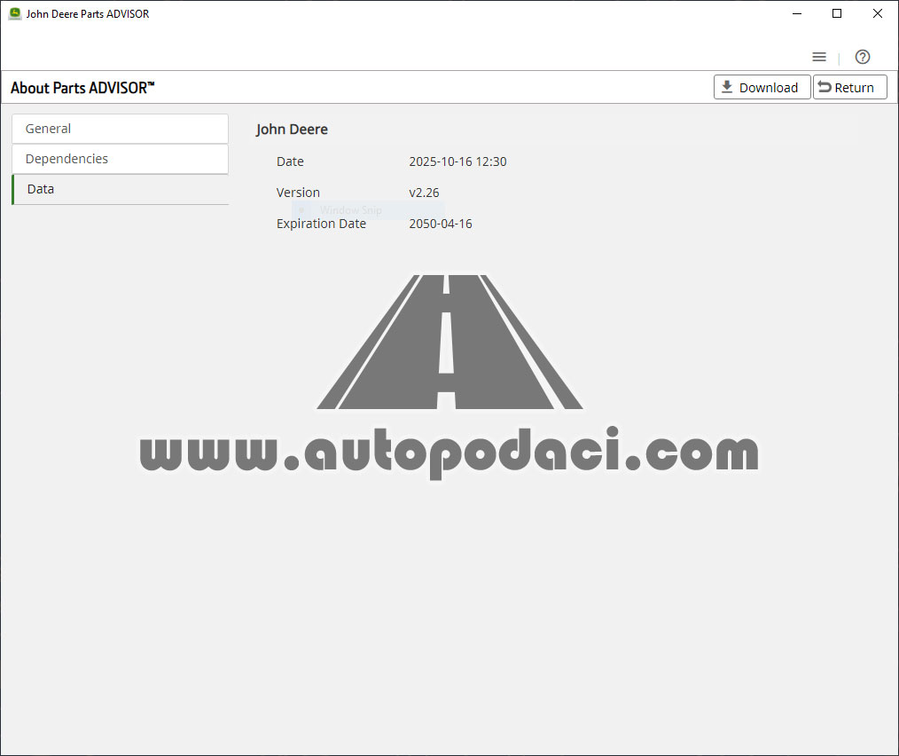Image resolution: width=899 pixels, height=756 pixels.
Task: Click the expiration date value 2050-04-16
Action: 440,224
